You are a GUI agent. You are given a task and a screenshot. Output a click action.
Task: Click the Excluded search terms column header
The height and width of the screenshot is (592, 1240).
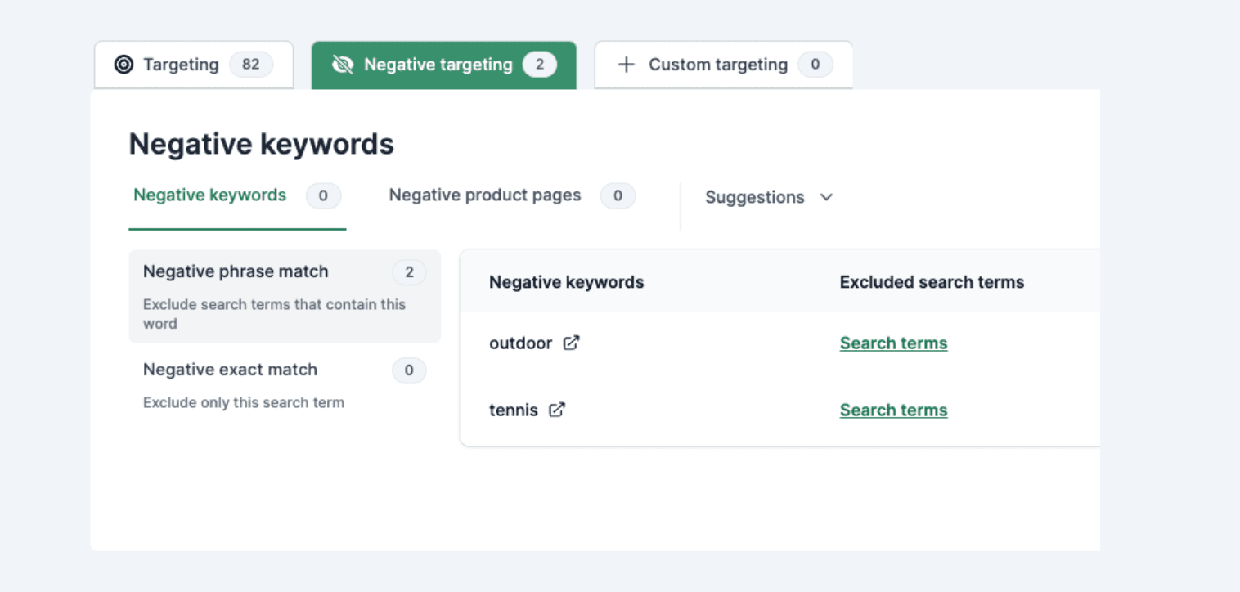932,282
